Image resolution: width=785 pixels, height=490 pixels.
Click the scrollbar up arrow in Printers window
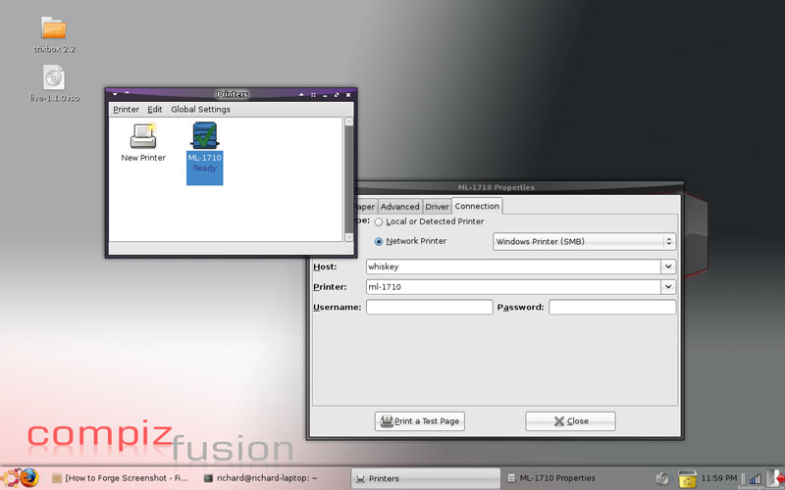pyautogui.click(x=349, y=122)
